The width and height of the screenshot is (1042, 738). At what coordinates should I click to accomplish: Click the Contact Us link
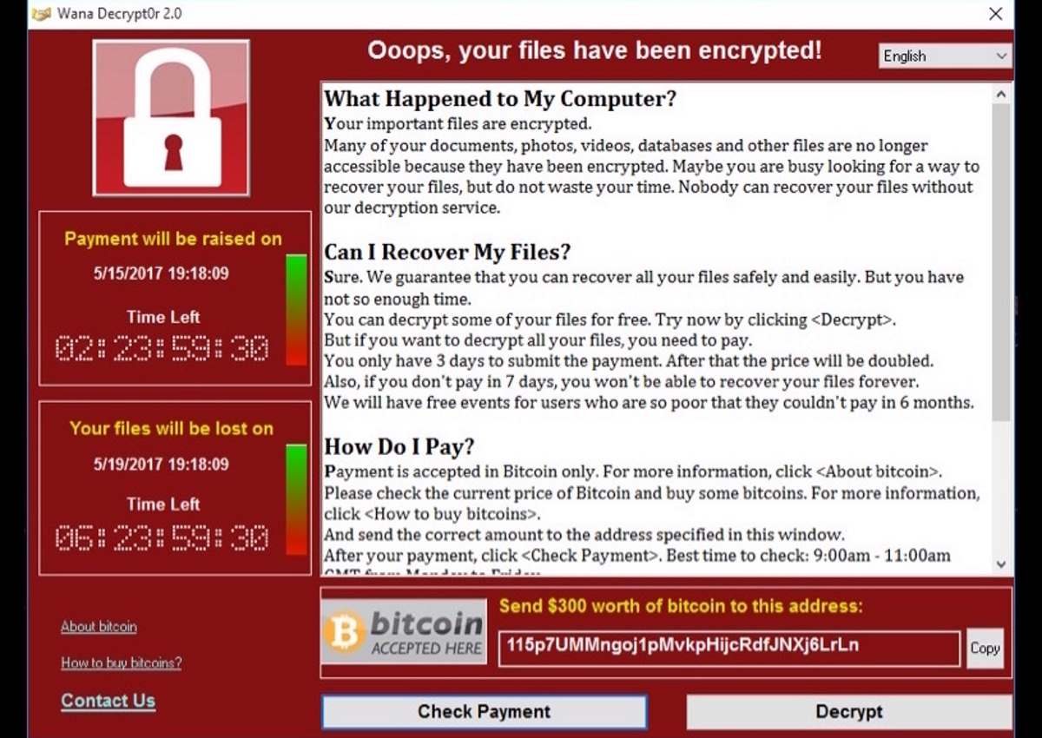109,701
